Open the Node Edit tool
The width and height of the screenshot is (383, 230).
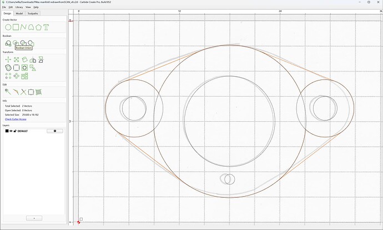tap(8, 92)
